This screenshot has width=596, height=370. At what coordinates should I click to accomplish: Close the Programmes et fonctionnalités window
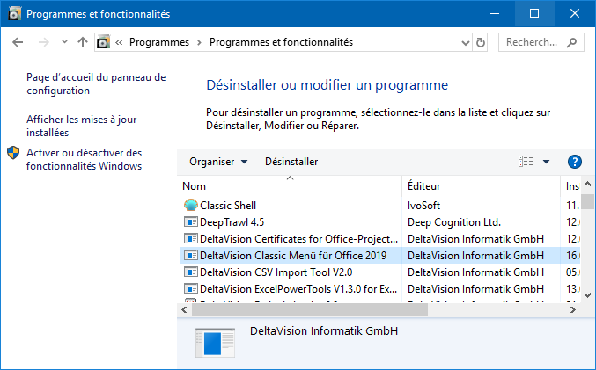point(575,14)
